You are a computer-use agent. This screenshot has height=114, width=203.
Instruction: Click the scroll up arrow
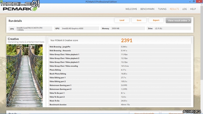[x=202, y=5]
